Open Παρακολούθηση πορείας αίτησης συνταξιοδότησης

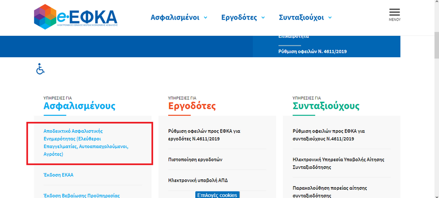click(329, 191)
